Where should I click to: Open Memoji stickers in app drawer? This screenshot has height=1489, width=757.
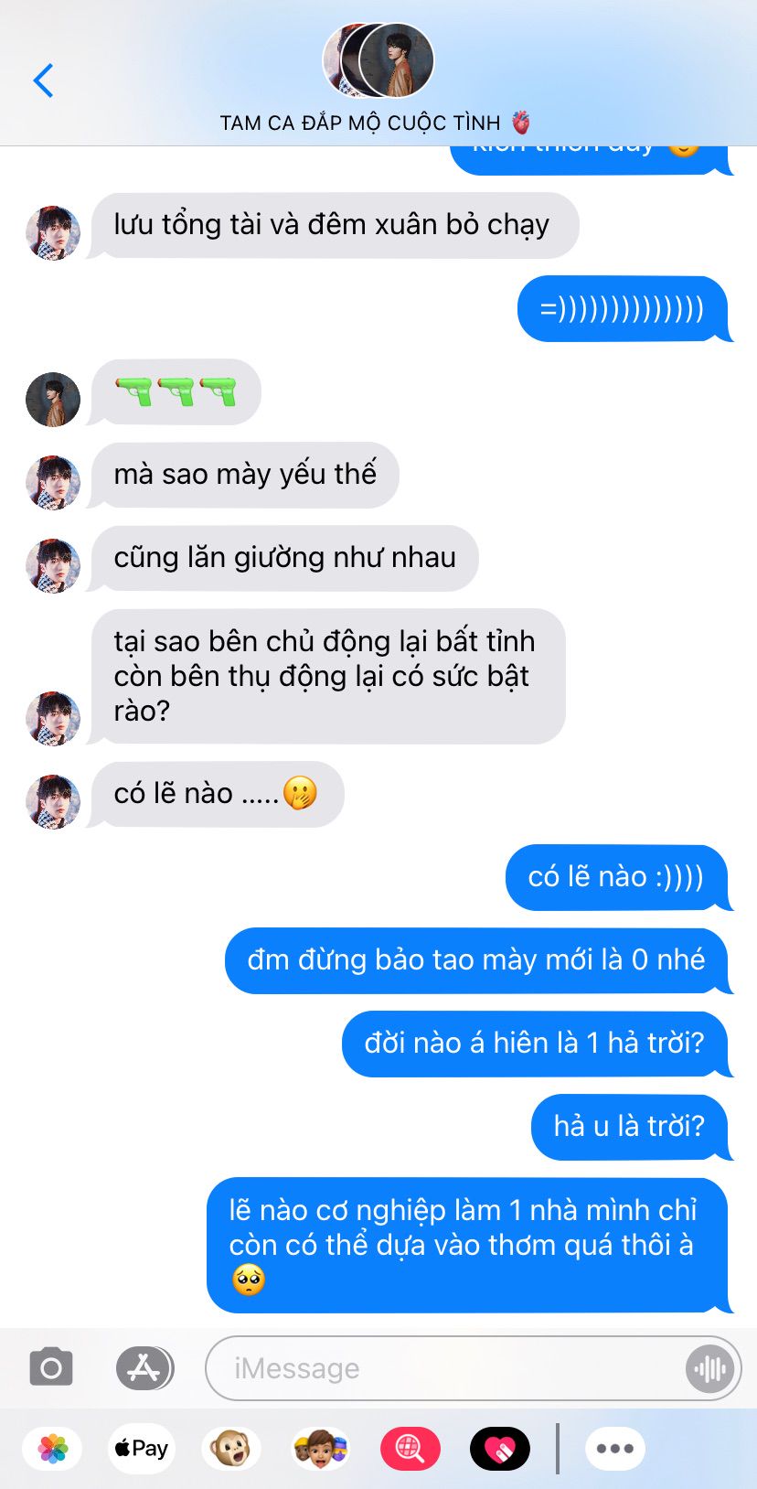click(x=320, y=1449)
